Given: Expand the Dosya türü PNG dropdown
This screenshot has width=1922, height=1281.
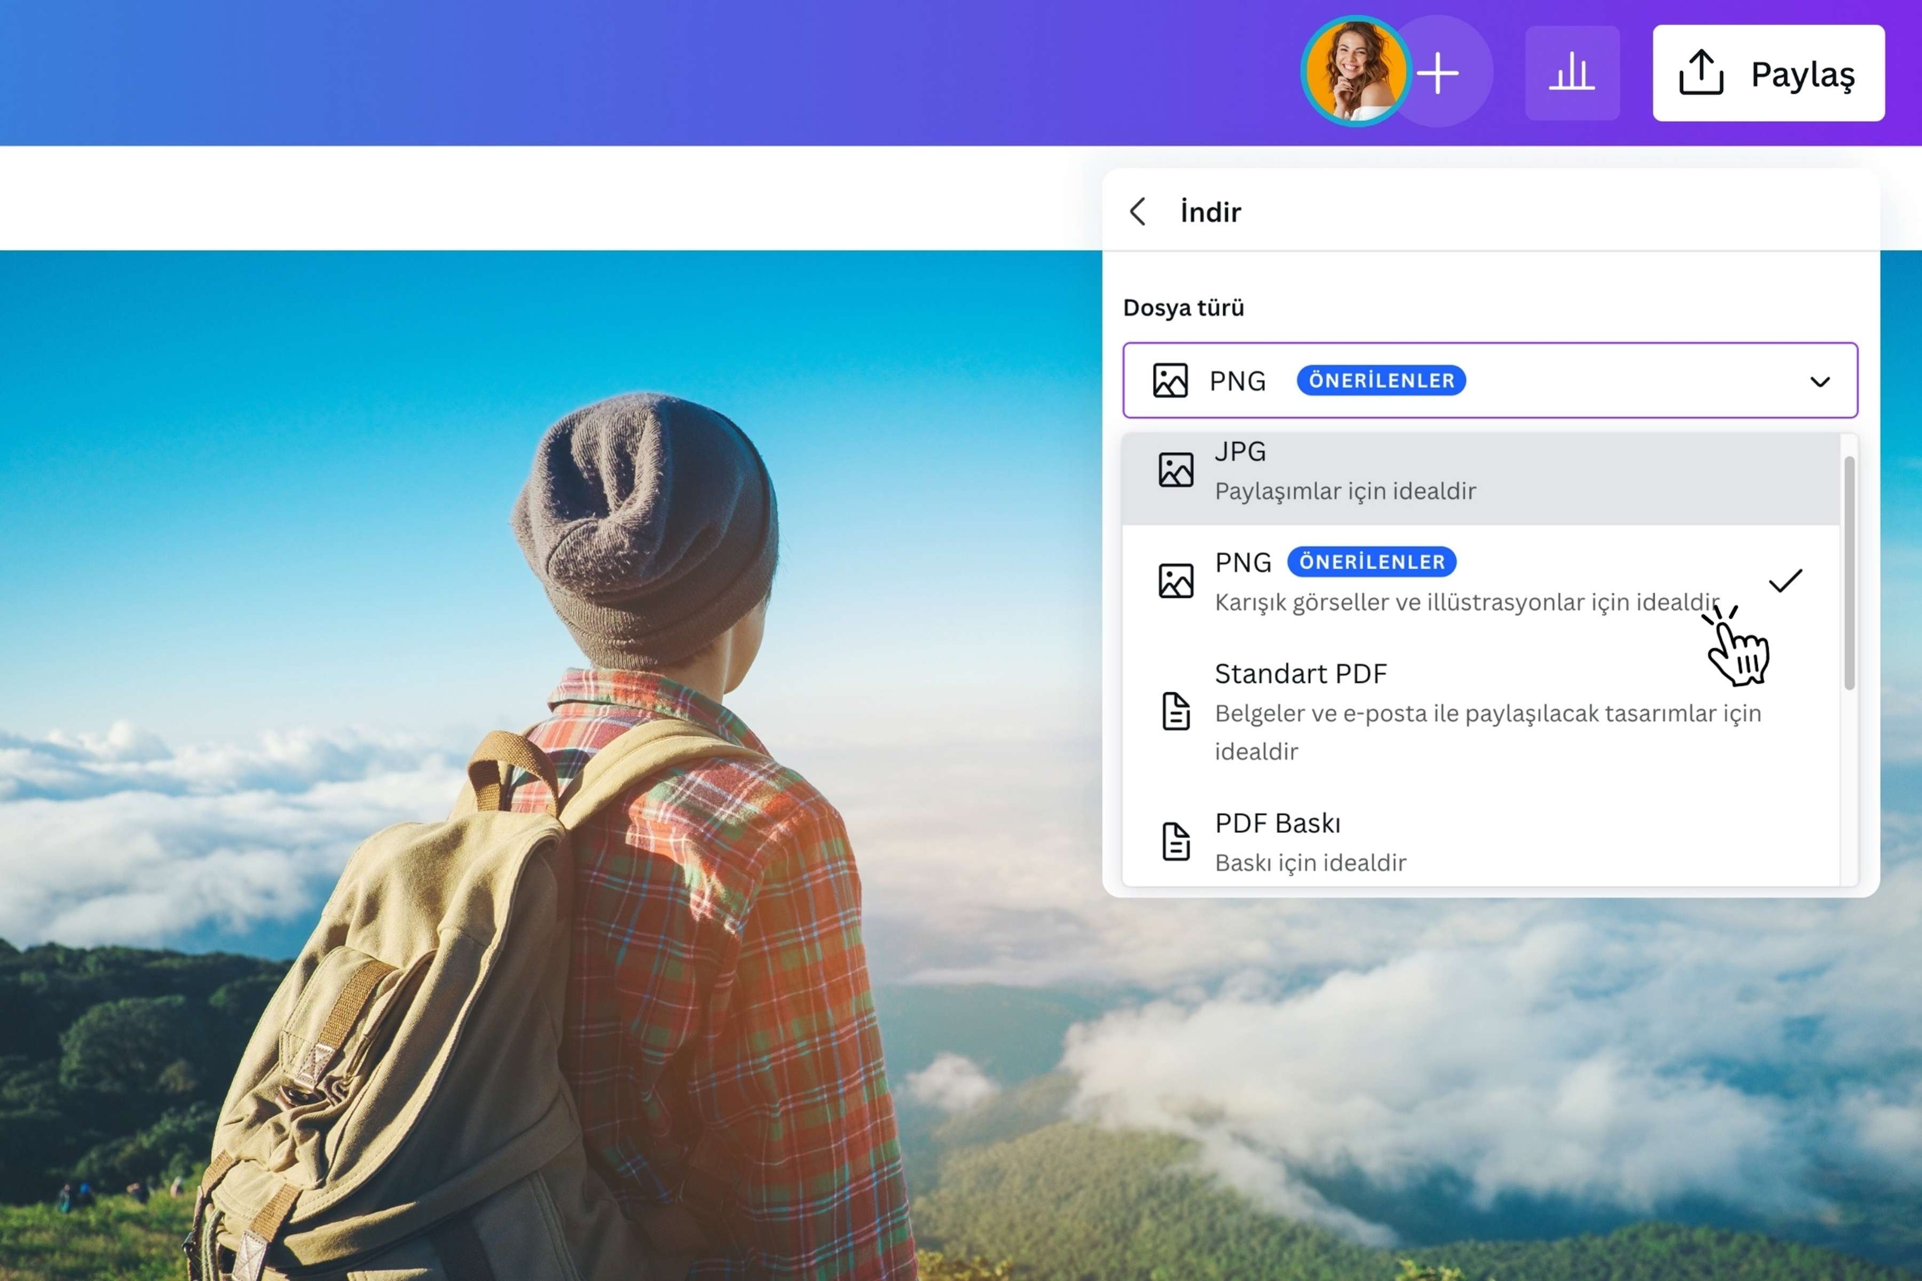Looking at the screenshot, I should [x=1490, y=381].
